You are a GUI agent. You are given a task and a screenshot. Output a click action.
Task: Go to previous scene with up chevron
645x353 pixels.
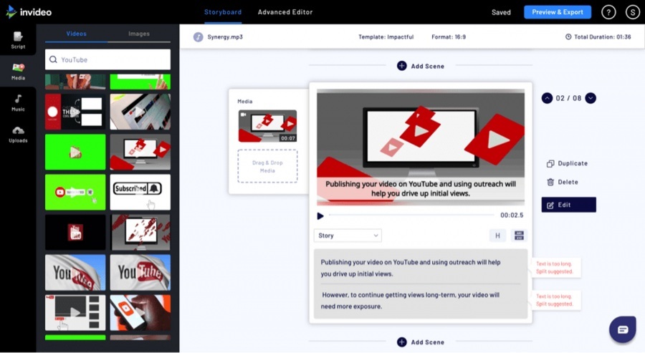coord(547,98)
